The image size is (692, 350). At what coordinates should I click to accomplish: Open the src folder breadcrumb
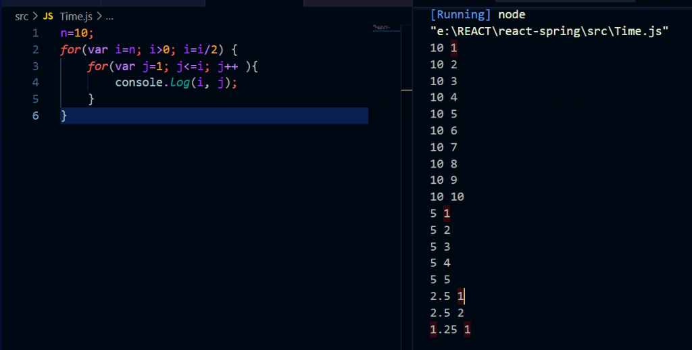click(x=22, y=16)
